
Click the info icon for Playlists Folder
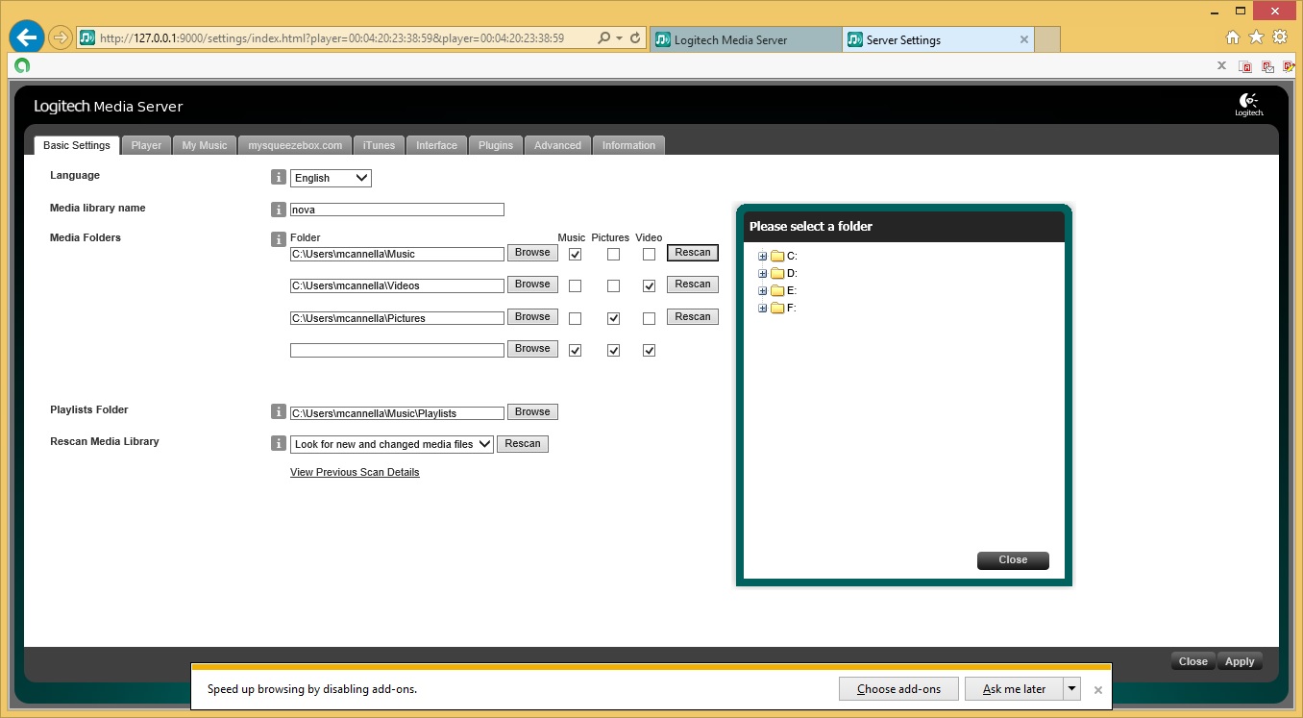(279, 412)
